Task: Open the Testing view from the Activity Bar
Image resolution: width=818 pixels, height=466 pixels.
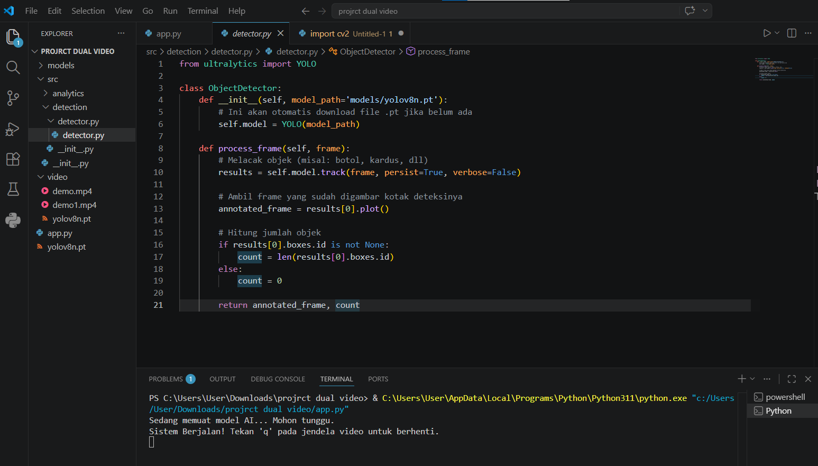Action: tap(13, 189)
